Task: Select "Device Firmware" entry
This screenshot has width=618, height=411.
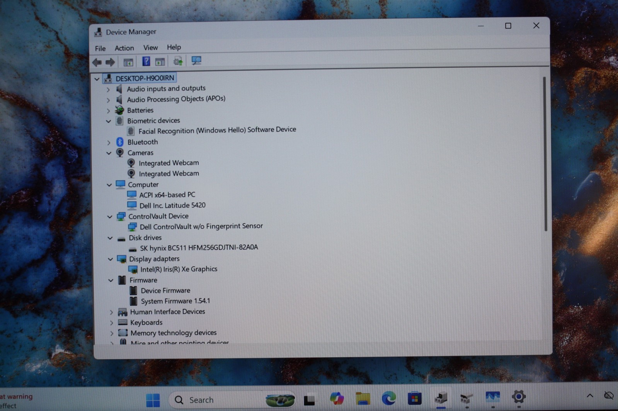Action: [x=165, y=290]
